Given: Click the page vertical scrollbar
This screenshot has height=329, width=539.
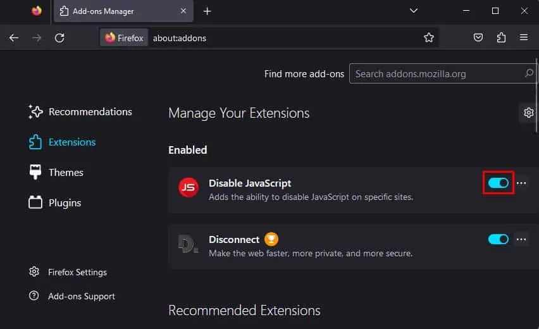Looking at the screenshot, I should 536,96.
